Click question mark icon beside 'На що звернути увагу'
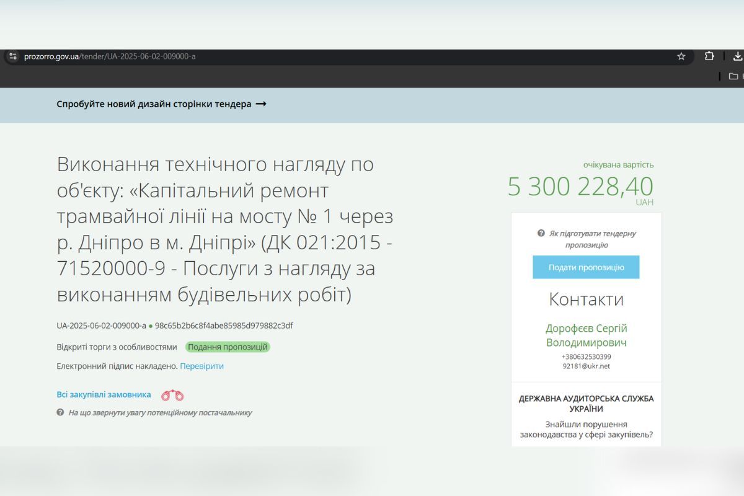Screen dimensions: 744x496 (60, 412)
